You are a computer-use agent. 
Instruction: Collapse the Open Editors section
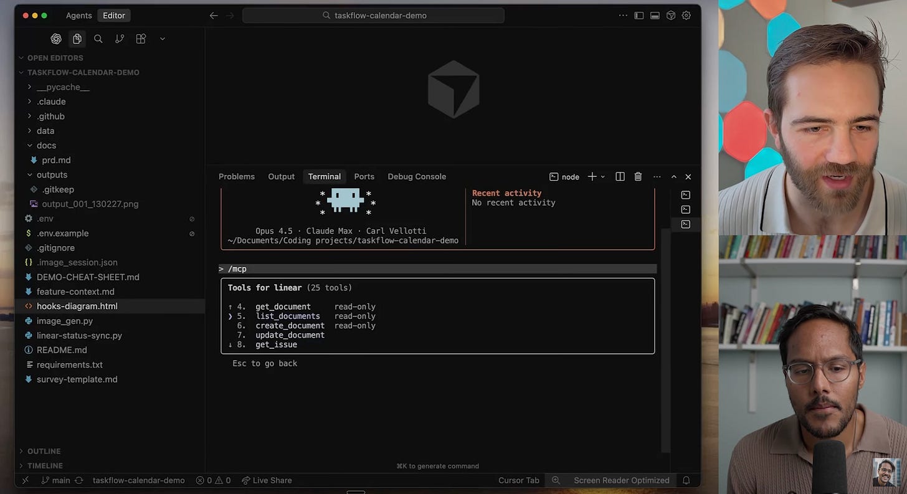tap(55, 58)
